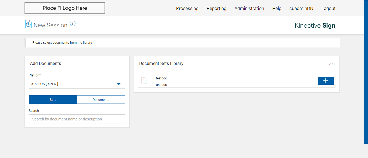Click the Logout link
Screen dimensions: 368x158
pos(328,8)
